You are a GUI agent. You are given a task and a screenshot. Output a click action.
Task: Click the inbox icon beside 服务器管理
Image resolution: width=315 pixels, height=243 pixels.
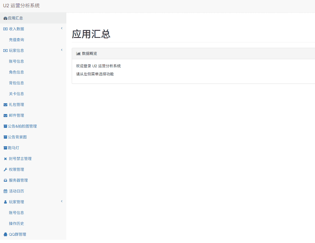point(5,180)
